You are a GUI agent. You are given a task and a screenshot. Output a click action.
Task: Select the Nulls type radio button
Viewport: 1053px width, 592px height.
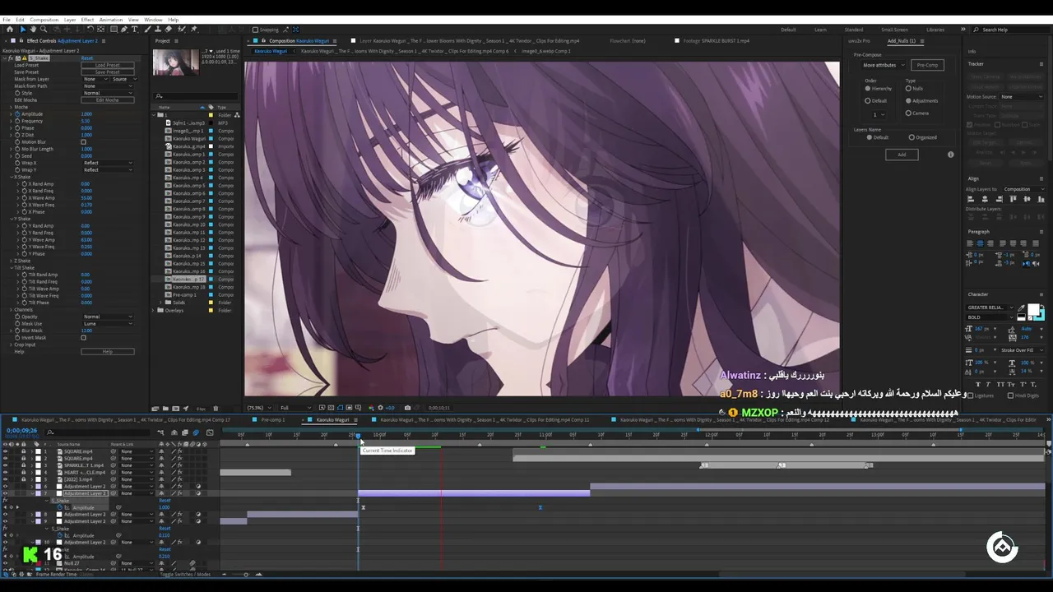(908, 89)
